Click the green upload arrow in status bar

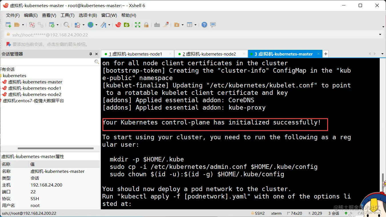click(346, 213)
